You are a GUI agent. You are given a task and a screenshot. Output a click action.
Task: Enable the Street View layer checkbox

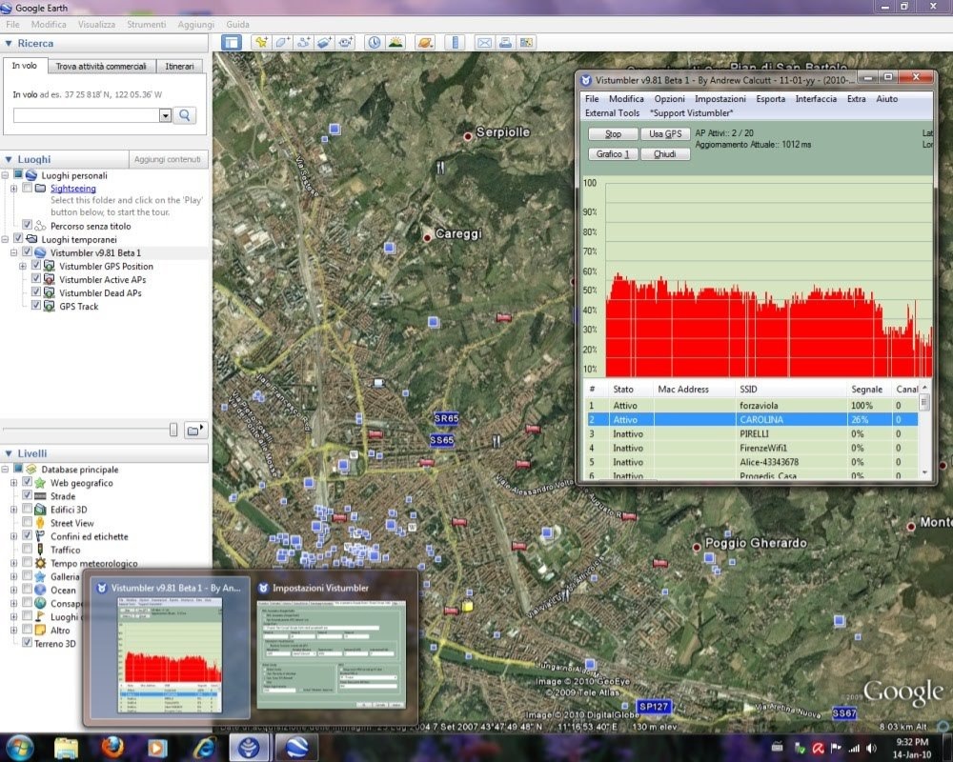click(x=27, y=523)
